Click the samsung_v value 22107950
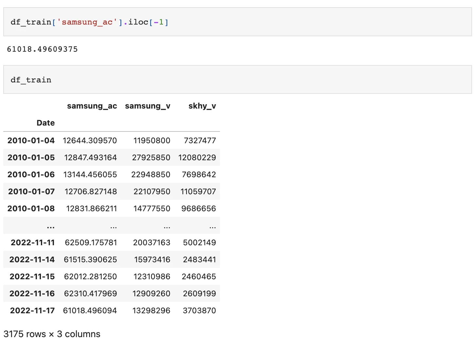This screenshot has height=344, width=474. click(152, 192)
